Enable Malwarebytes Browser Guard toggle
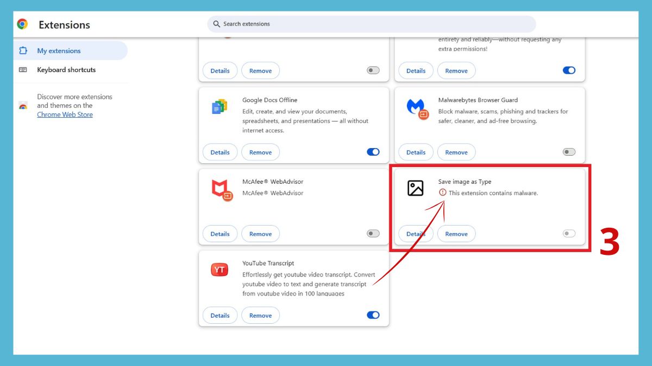The height and width of the screenshot is (366, 652). click(x=569, y=152)
